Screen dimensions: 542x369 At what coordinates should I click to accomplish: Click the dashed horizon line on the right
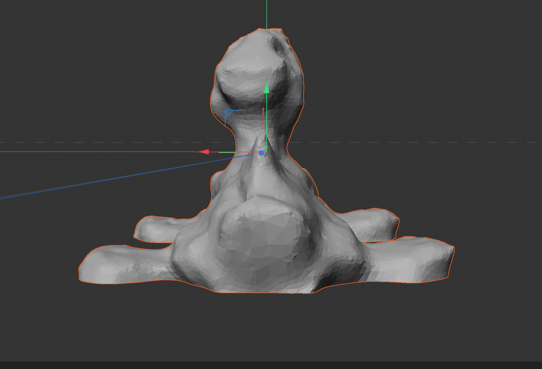[431, 142]
